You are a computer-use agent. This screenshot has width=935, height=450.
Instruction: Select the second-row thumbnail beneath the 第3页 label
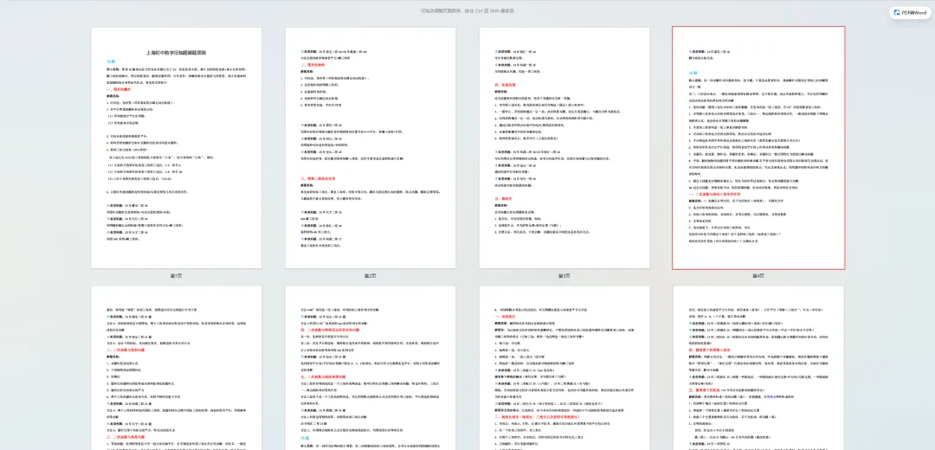click(564, 368)
